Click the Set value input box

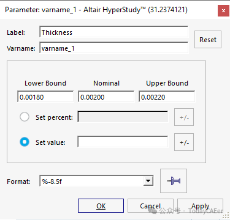(x=123, y=142)
